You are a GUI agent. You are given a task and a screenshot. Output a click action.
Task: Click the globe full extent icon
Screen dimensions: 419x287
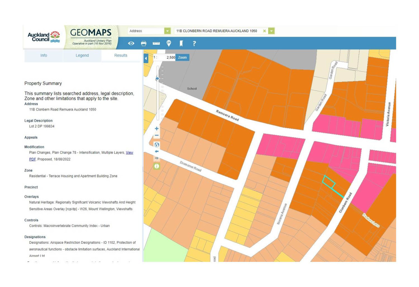coord(157,145)
